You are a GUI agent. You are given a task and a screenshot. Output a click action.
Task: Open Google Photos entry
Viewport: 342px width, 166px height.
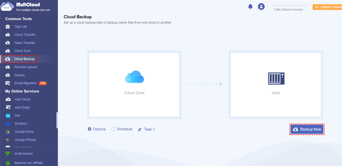coord(26,140)
